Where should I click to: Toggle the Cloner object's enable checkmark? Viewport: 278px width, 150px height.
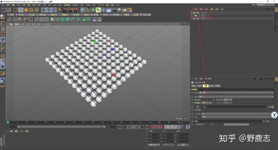tap(206, 13)
